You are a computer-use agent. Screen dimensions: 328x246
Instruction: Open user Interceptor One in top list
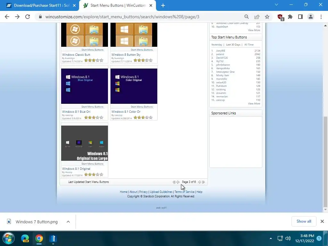tap(225, 72)
